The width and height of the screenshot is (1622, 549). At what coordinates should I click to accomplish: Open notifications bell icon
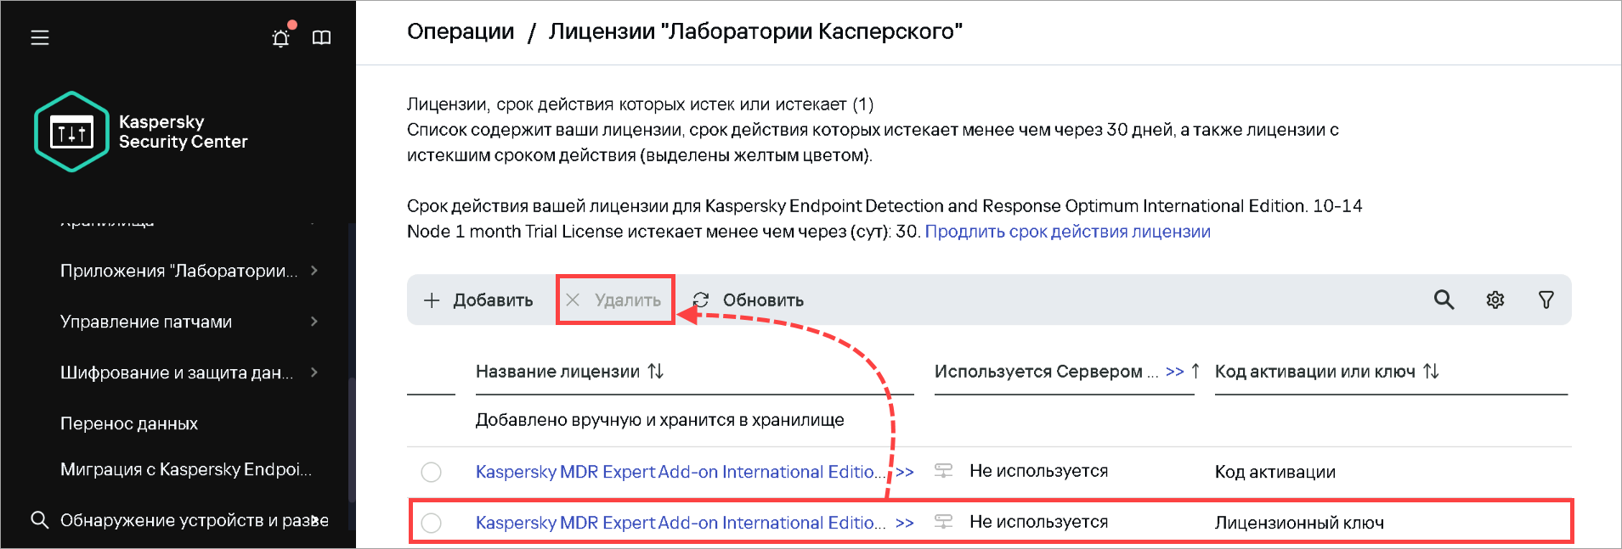tap(281, 37)
